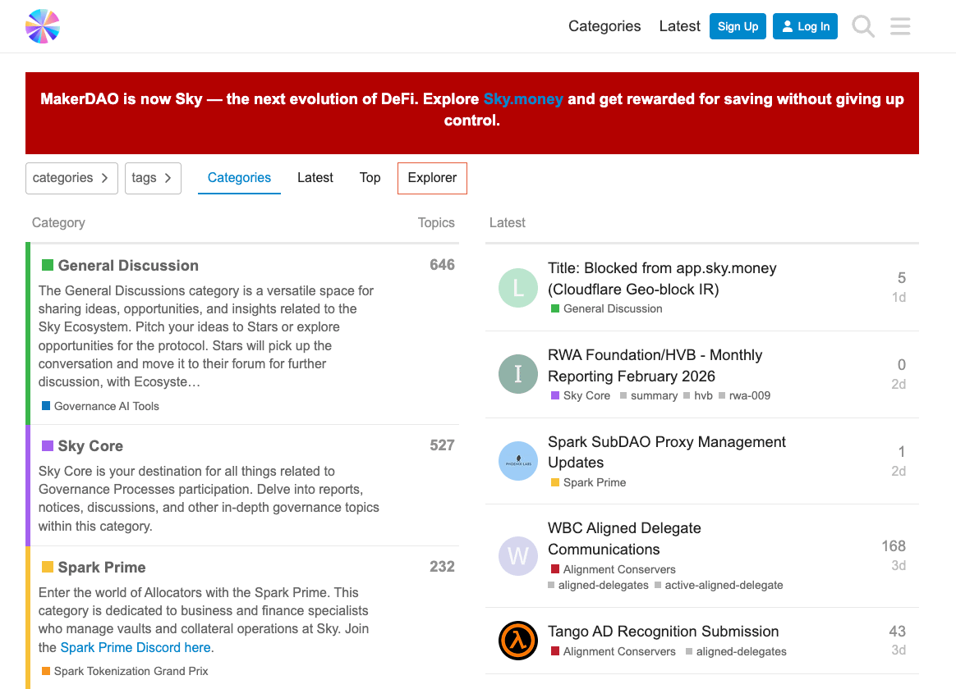The width and height of the screenshot is (956, 689).
Task: Click the colorful pinwheel forum logo
Action: 43,26
